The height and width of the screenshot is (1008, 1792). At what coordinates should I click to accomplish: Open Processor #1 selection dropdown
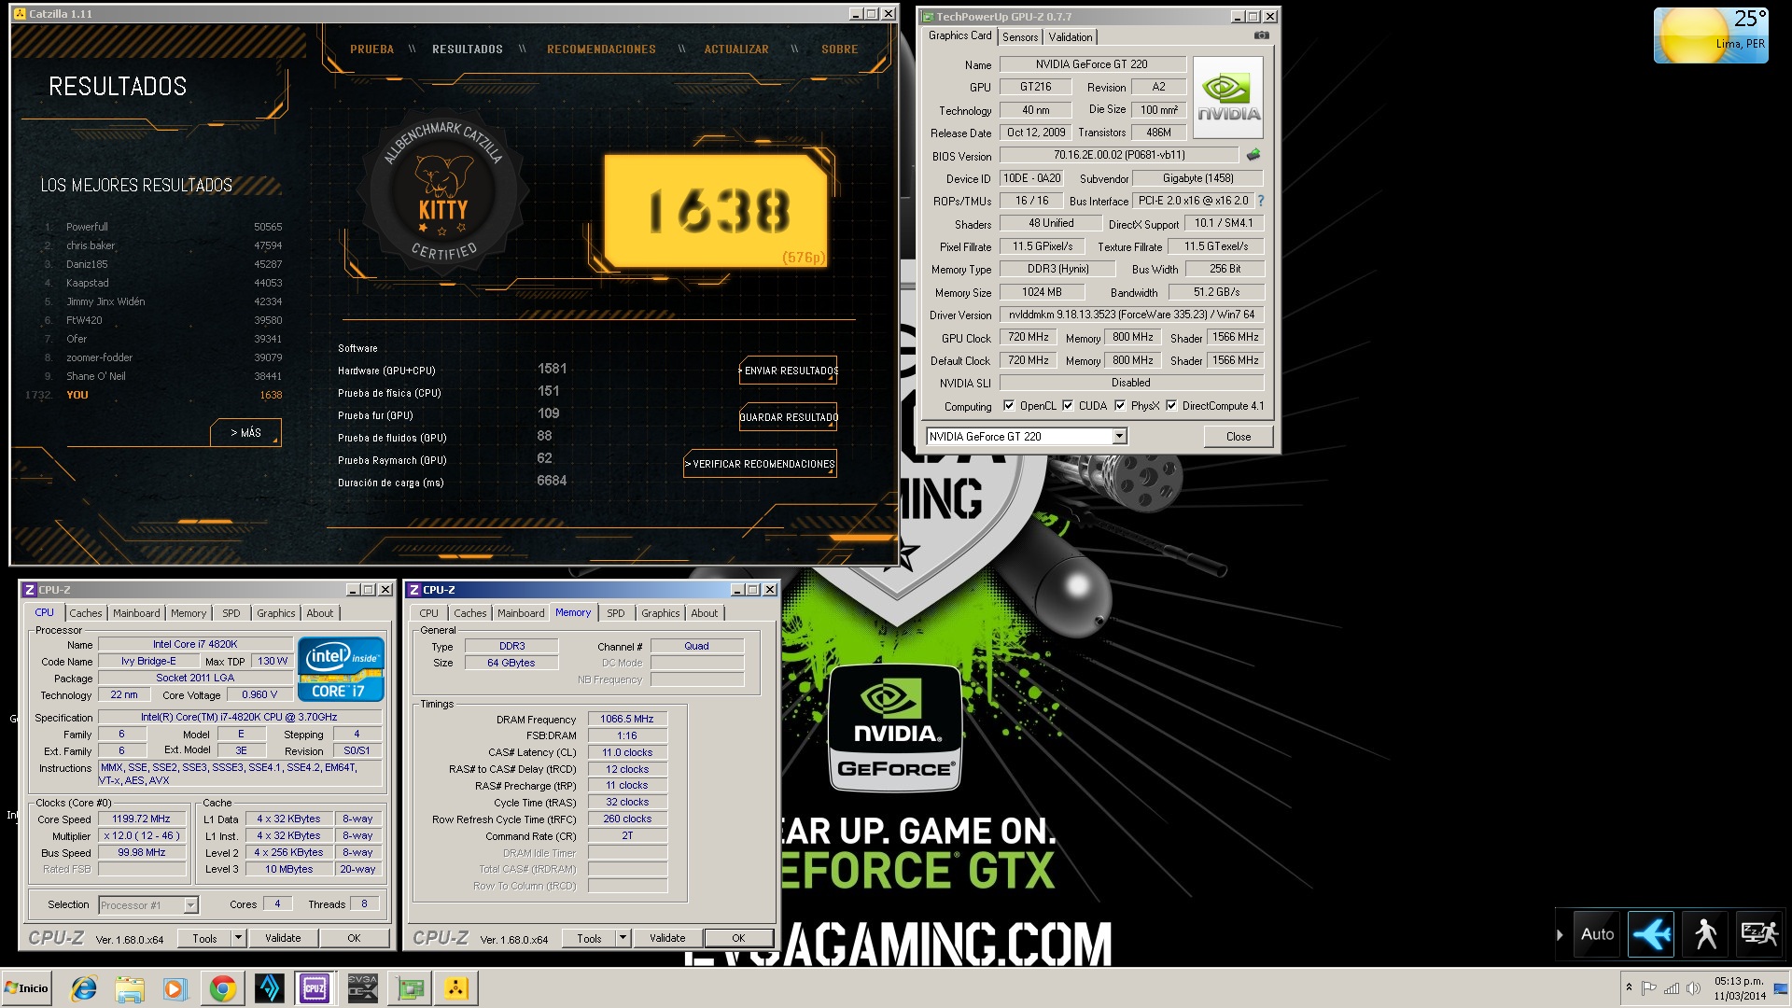(190, 904)
